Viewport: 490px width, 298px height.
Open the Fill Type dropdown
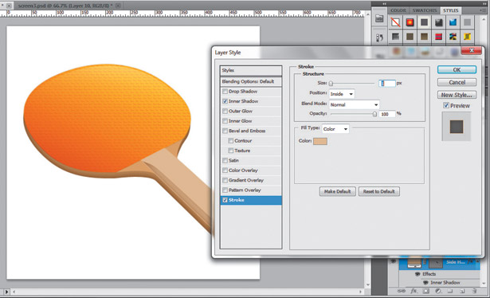tap(335, 129)
